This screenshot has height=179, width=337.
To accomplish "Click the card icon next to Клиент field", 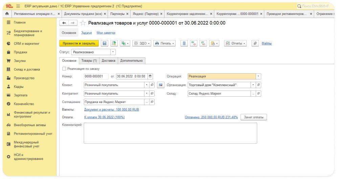I will click(161, 85).
